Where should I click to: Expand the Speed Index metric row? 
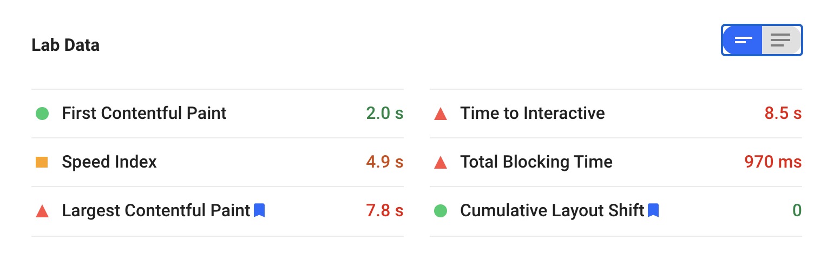218,162
